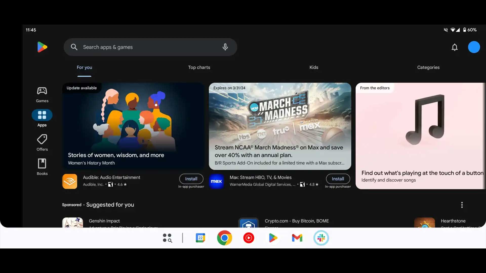The height and width of the screenshot is (273, 486).
Task: Open Suggested for you more options menu
Action: tap(462, 205)
